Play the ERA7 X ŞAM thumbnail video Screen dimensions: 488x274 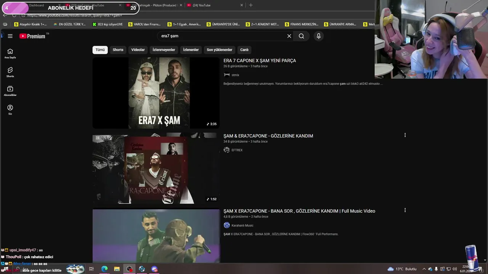[x=156, y=93]
